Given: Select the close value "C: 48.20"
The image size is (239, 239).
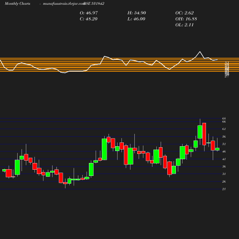Looking at the screenshot, I should click(x=88, y=19).
